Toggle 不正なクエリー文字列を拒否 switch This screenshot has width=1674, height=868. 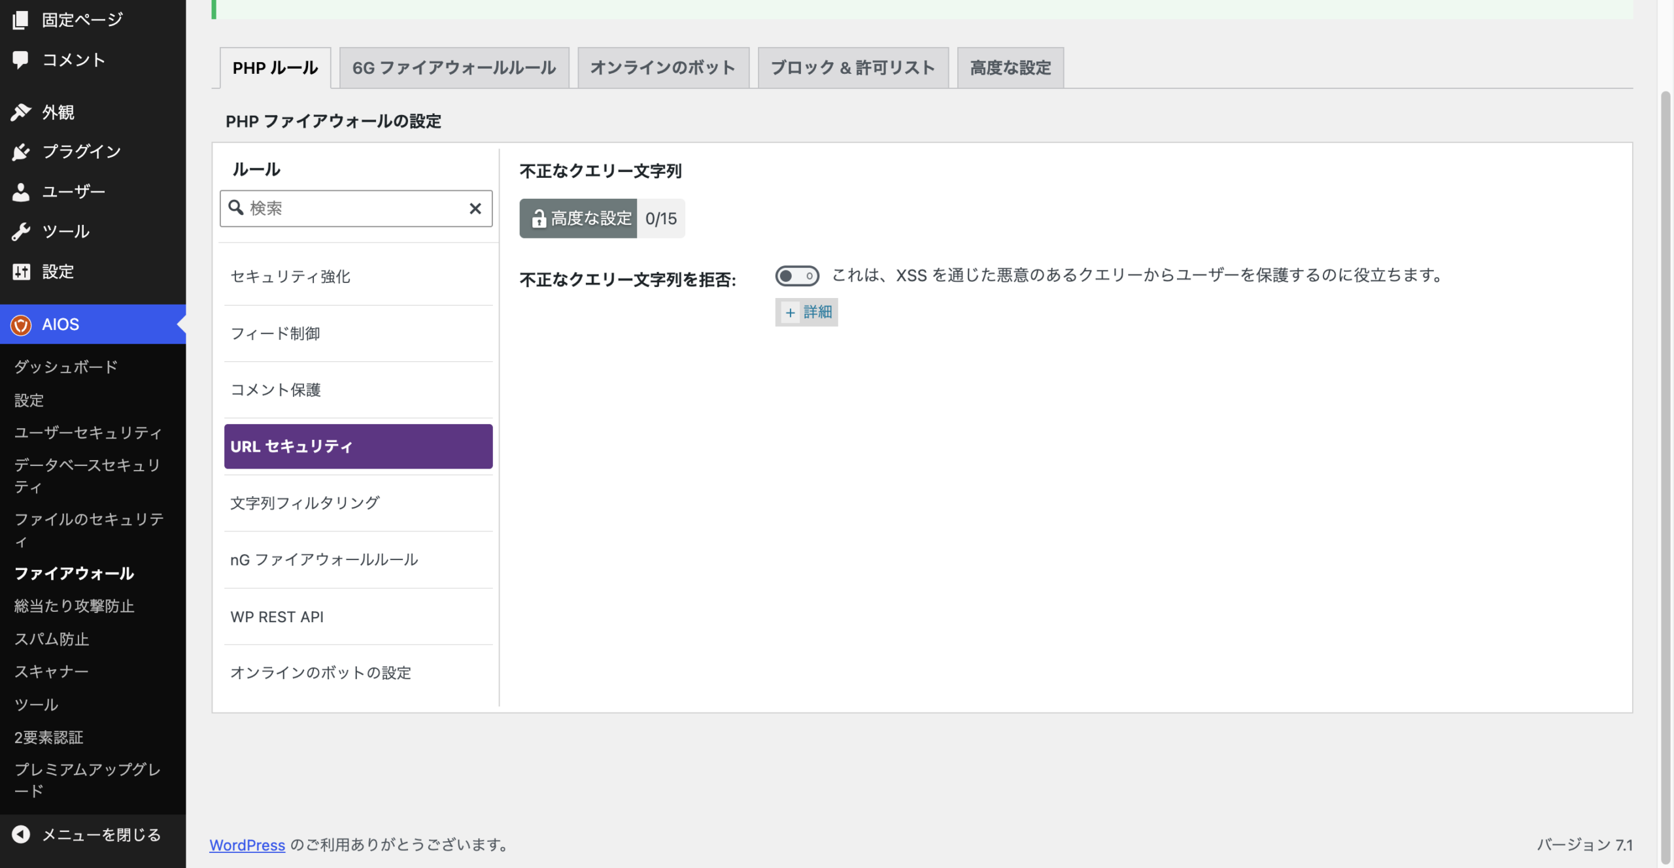click(x=796, y=275)
